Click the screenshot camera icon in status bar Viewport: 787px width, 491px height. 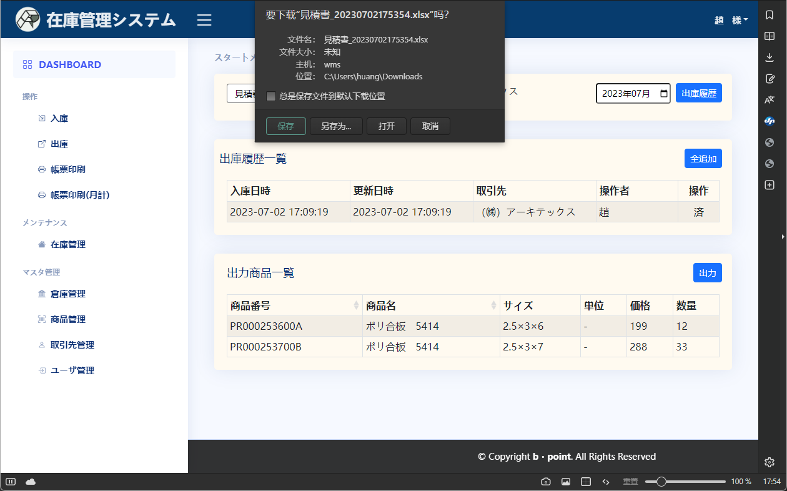[x=545, y=482]
